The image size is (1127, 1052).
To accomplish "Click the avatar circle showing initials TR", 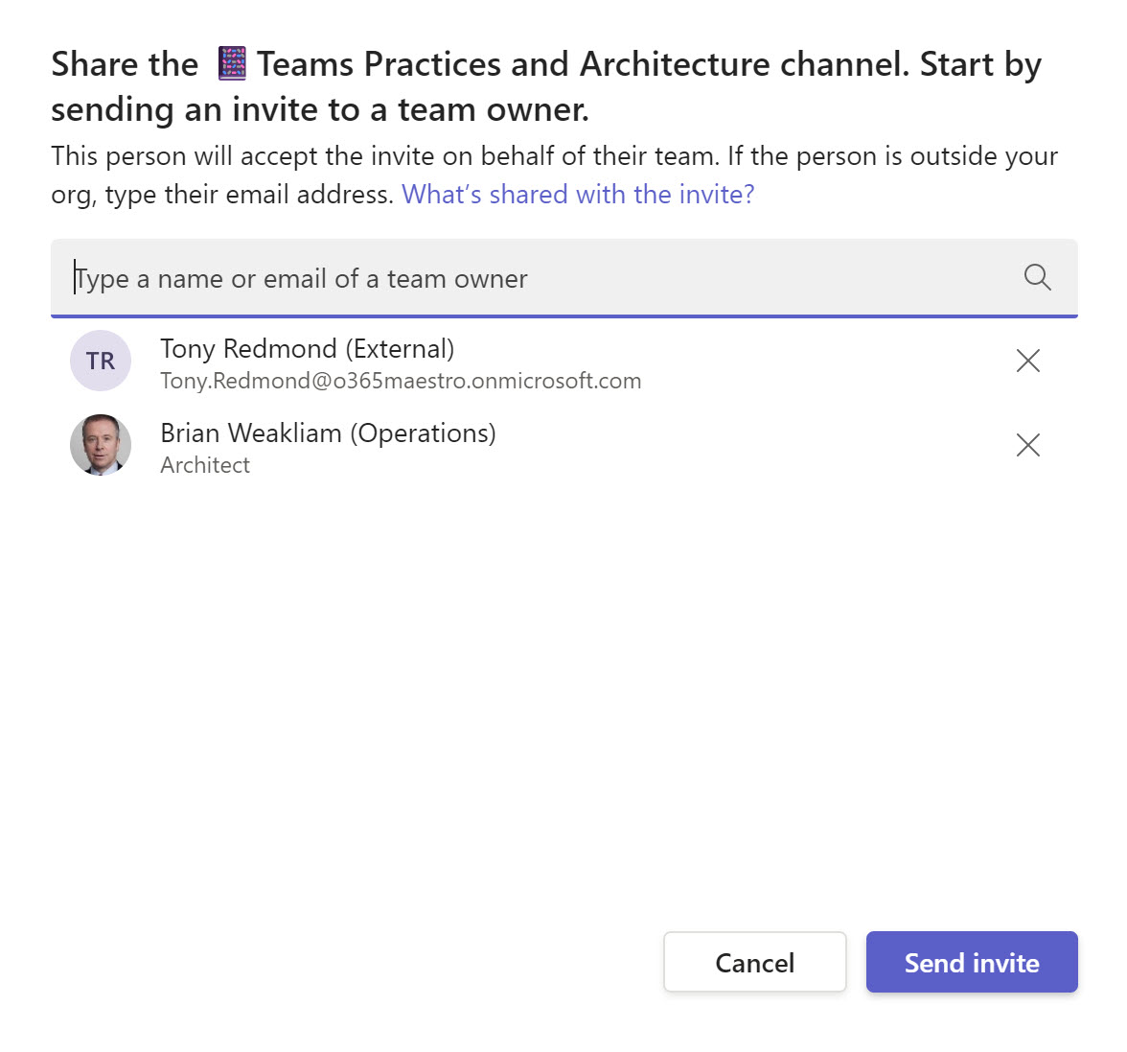I will [100, 361].
